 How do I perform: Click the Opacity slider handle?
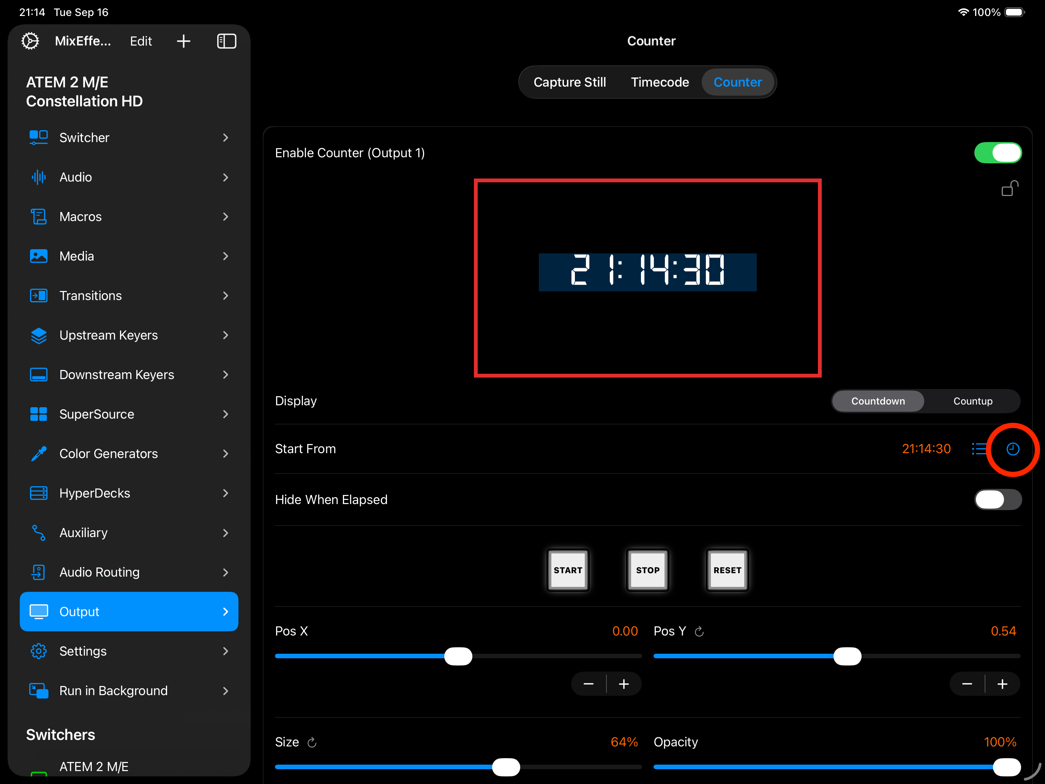1006,767
